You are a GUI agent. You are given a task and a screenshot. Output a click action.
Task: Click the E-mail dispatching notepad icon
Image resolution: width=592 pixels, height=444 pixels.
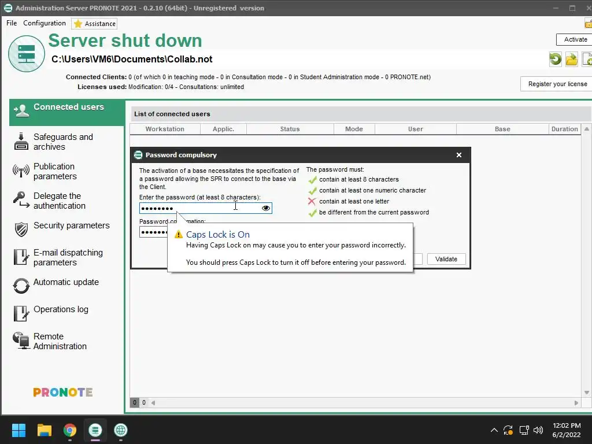click(21, 257)
